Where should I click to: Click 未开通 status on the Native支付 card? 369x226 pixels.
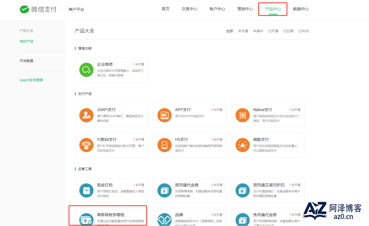pos(295,110)
